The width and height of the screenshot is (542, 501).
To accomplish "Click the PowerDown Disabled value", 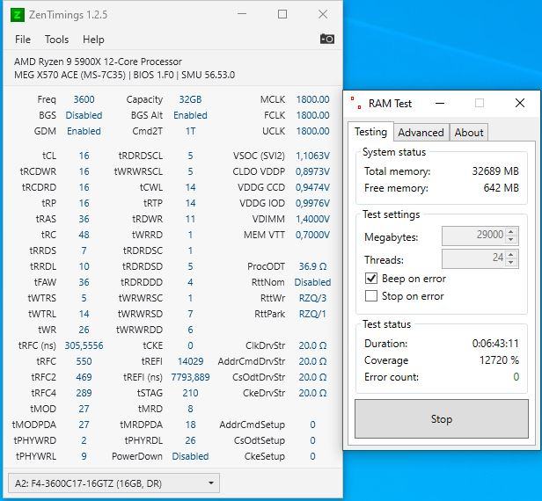I will [190, 456].
